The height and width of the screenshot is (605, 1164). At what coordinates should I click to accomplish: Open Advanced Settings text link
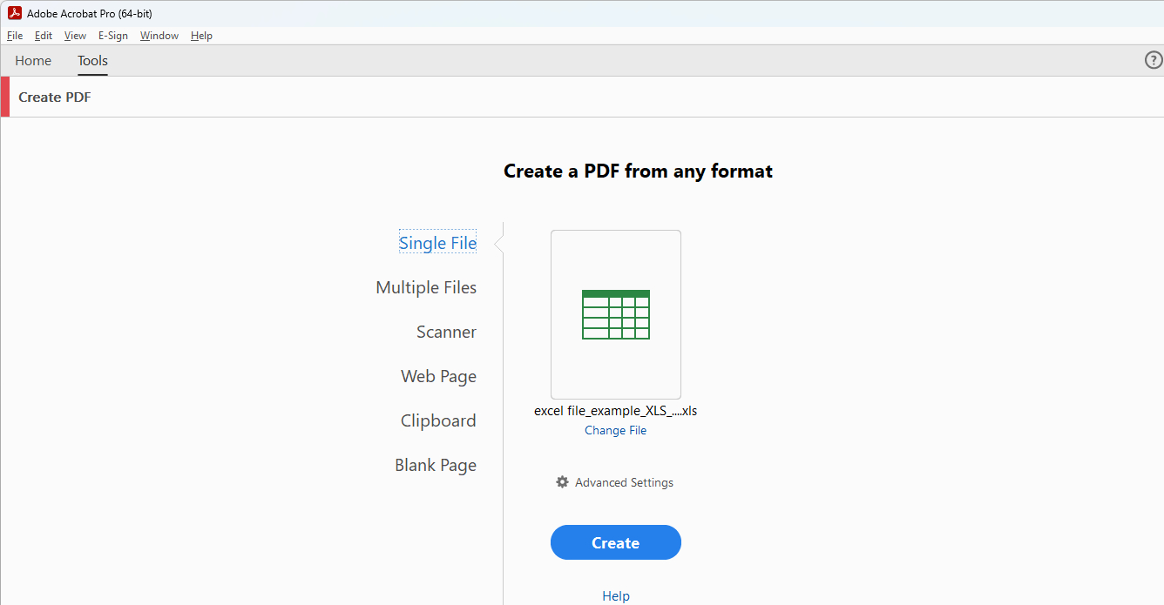pos(624,482)
